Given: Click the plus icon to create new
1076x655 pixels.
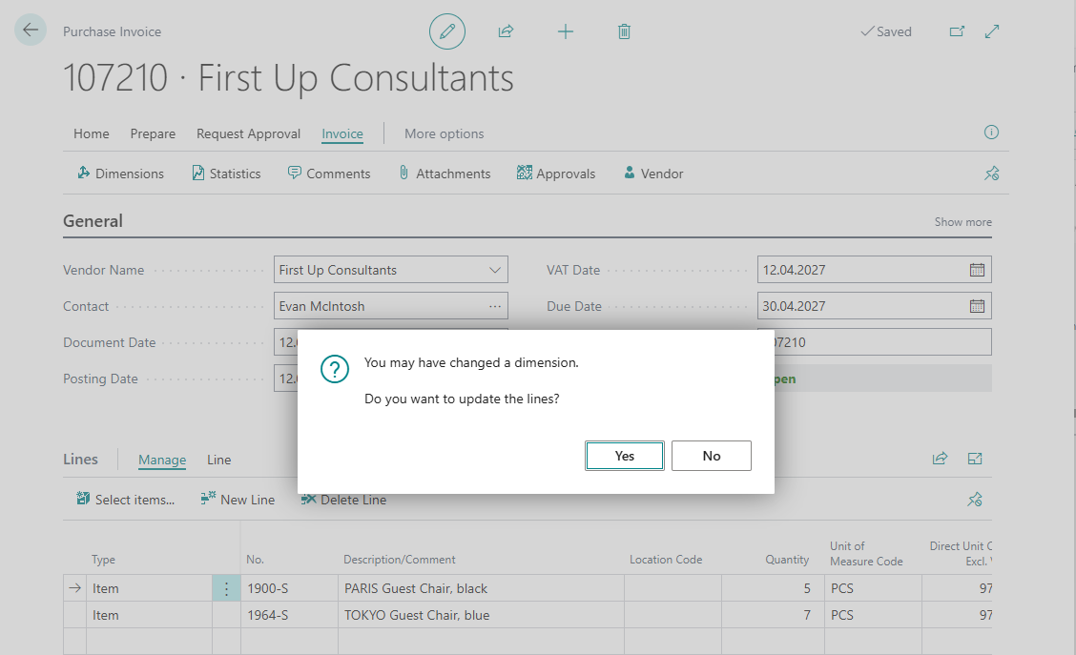Looking at the screenshot, I should (x=566, y=31).
